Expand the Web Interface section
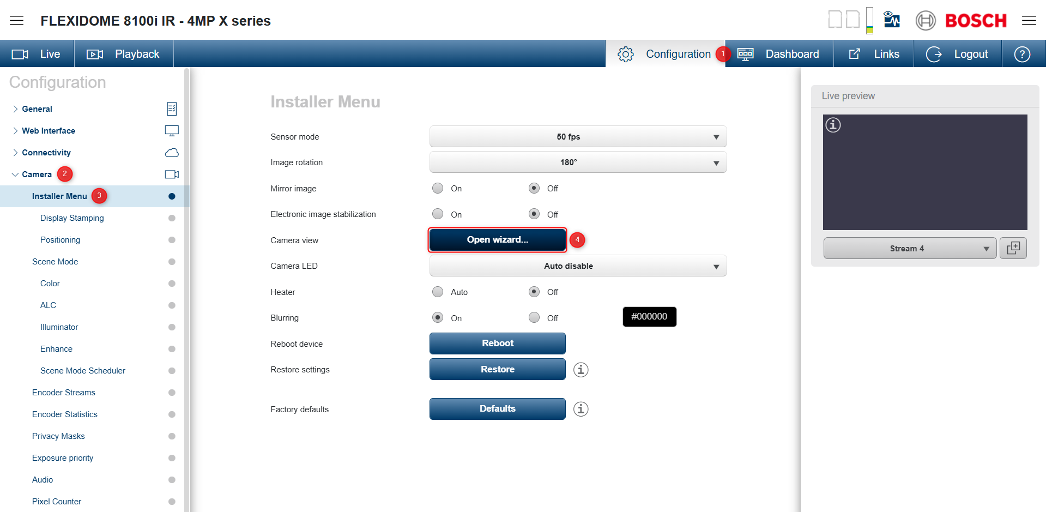The width and height of the screenshot is (1046, 512). tap(15, 131)
